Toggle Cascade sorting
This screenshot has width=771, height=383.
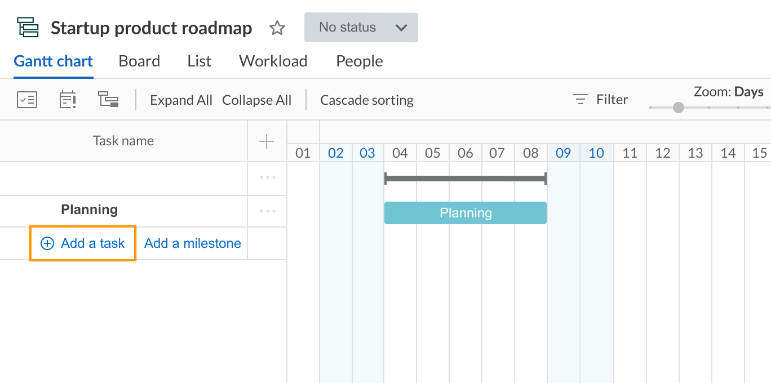[366, 100]
